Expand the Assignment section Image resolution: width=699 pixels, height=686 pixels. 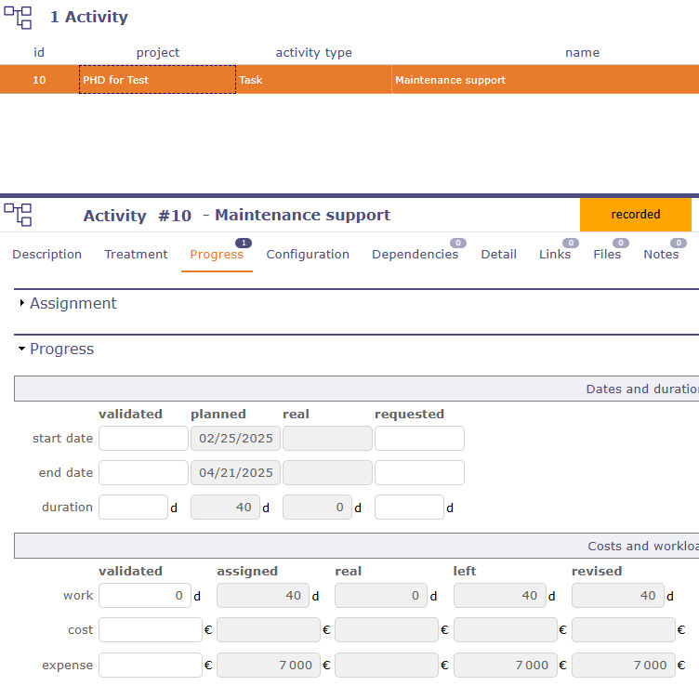point(73,303)
